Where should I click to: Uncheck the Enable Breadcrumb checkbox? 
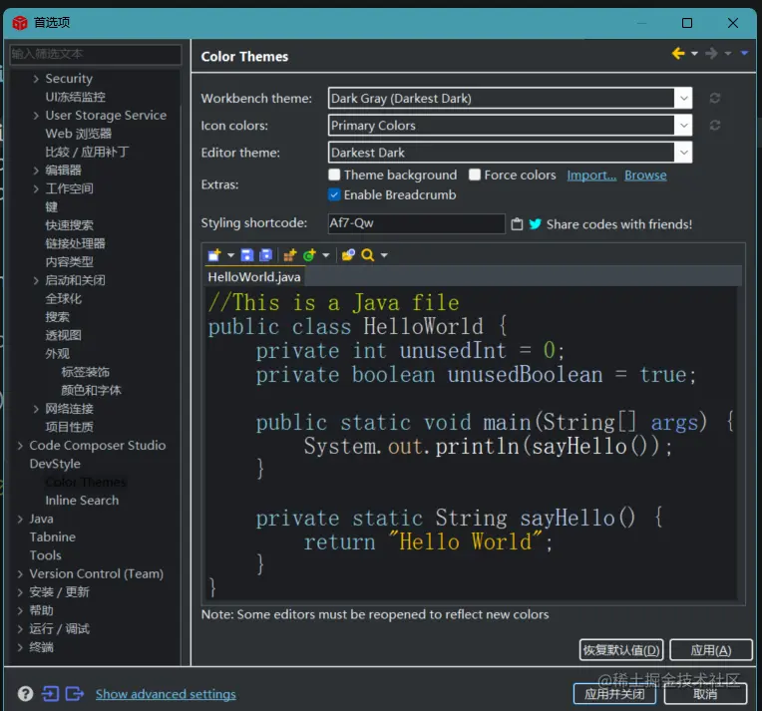[335, 194]
